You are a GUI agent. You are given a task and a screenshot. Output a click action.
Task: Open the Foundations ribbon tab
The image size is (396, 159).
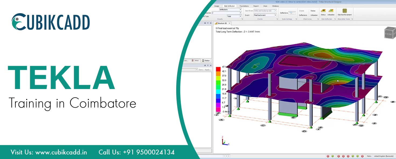[x=244, y=6]
